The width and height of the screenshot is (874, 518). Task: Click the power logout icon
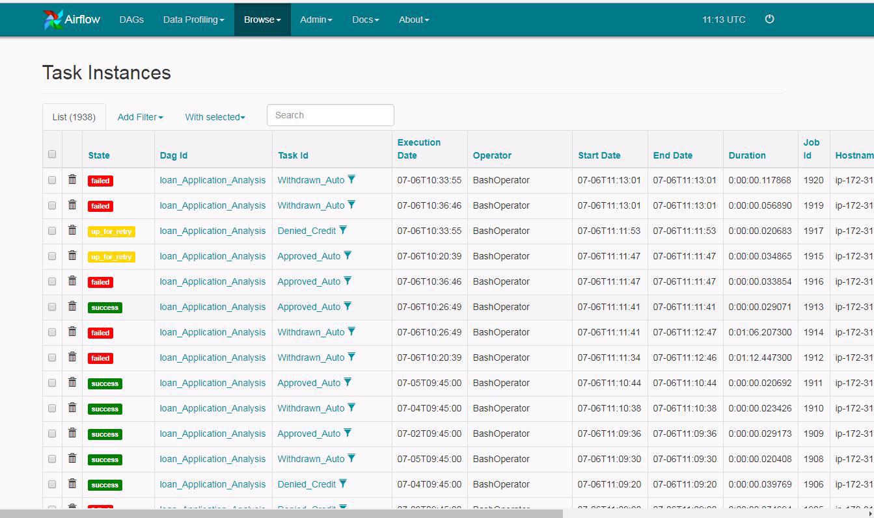click(769, 19)
